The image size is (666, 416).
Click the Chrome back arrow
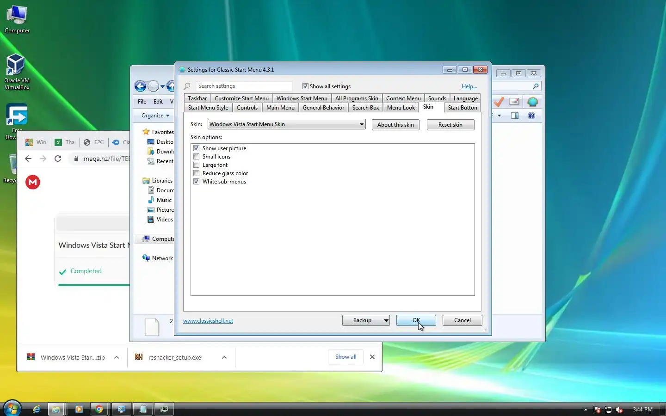(x=28, y=159)
